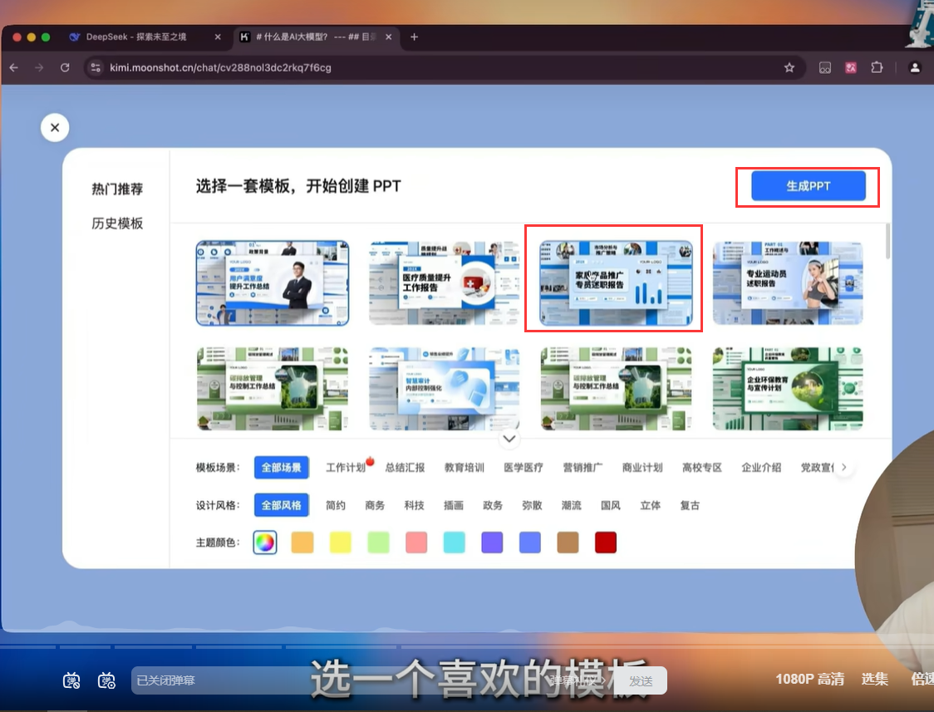Select the cyan theme color swatch

coord(454,543)
